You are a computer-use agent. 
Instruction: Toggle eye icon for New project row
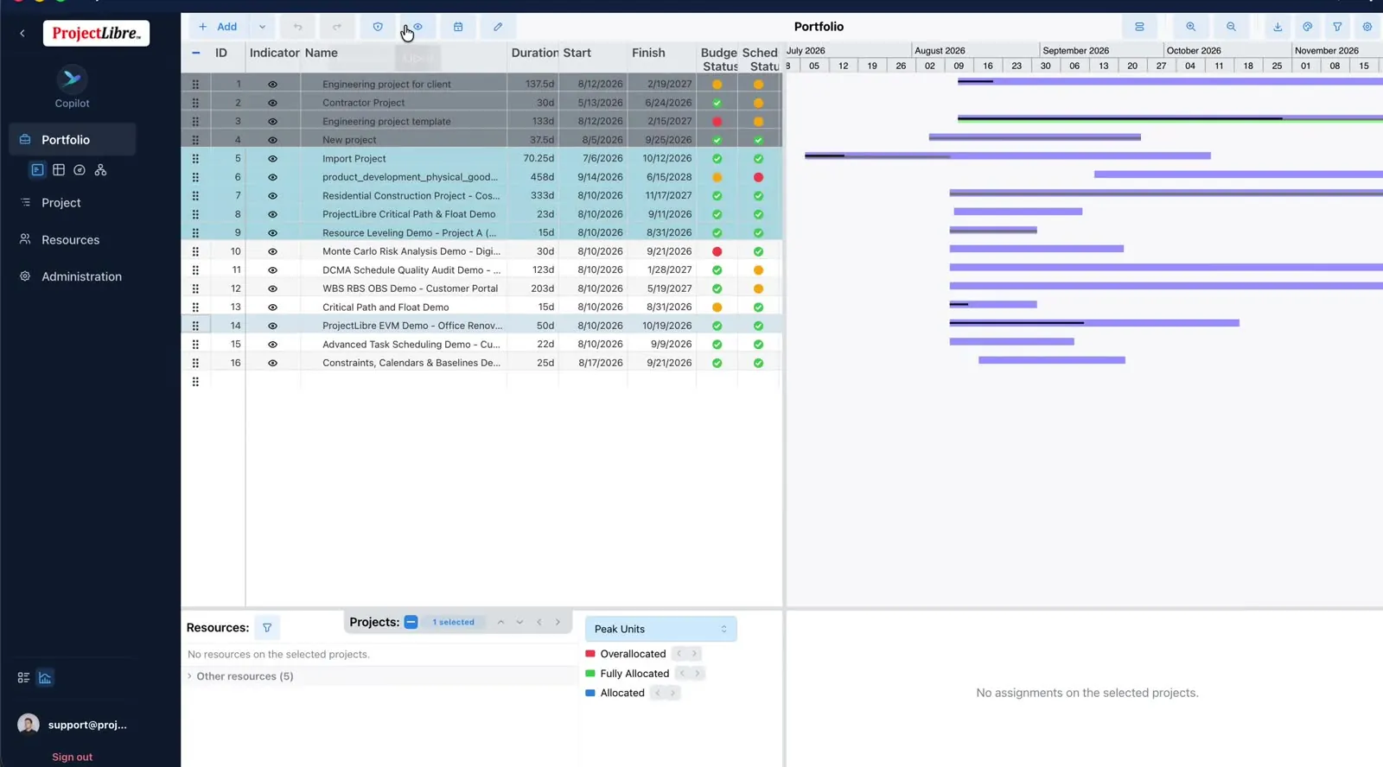pyautogui.click(x=272, y=140)
